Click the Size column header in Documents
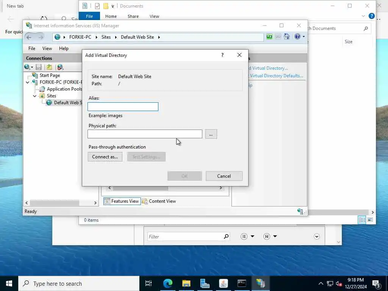388x291 pixels. coord(349,42)
